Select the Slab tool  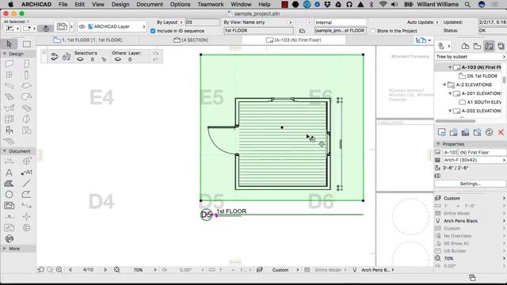(x=26, y=85)
